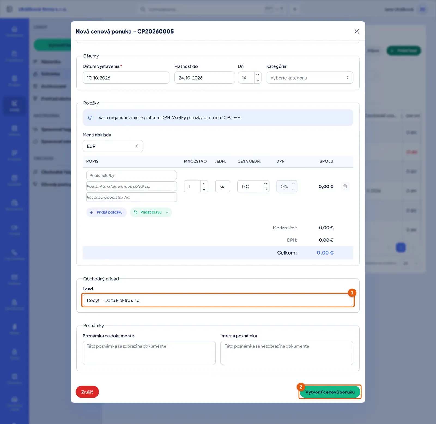The width and height of the screenshot is (436, 424).
Task: Click the Popis položky input
Action: 131,175
